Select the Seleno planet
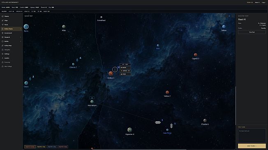Screen dimensions: 268x150 click(224, 26)
